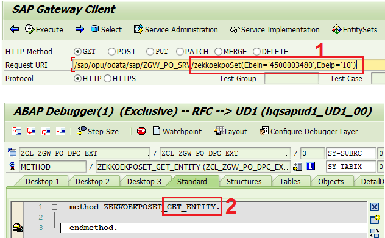Click the Select database icon
This screenshot has width=385, height=238.
pyautogui.click(x=94, y=29)
